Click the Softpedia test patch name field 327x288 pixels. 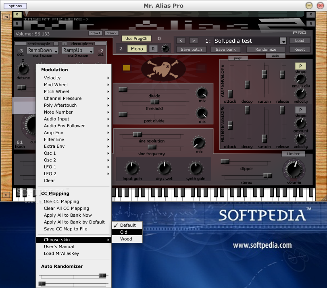click(246, 41)
